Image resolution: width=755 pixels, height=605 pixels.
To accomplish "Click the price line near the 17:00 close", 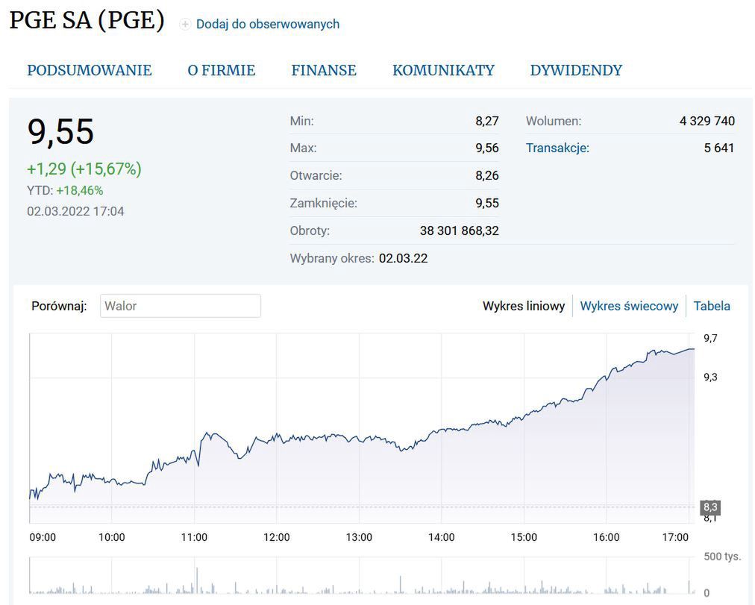I will [675, 351].
